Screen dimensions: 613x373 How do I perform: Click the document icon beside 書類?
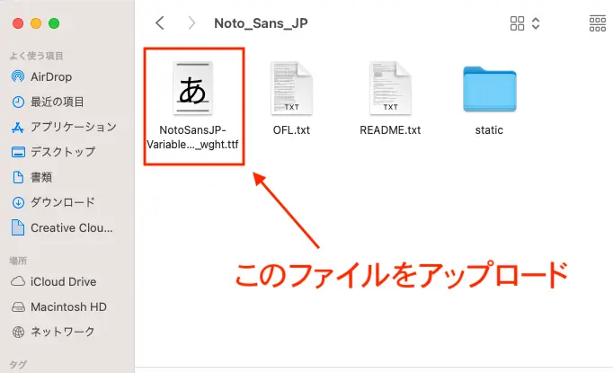pos(18,177)
